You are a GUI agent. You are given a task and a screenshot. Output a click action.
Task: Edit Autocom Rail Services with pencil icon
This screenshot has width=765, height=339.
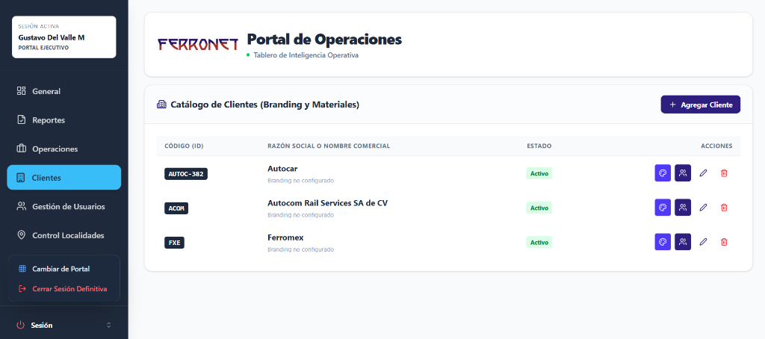click(703, 208)
